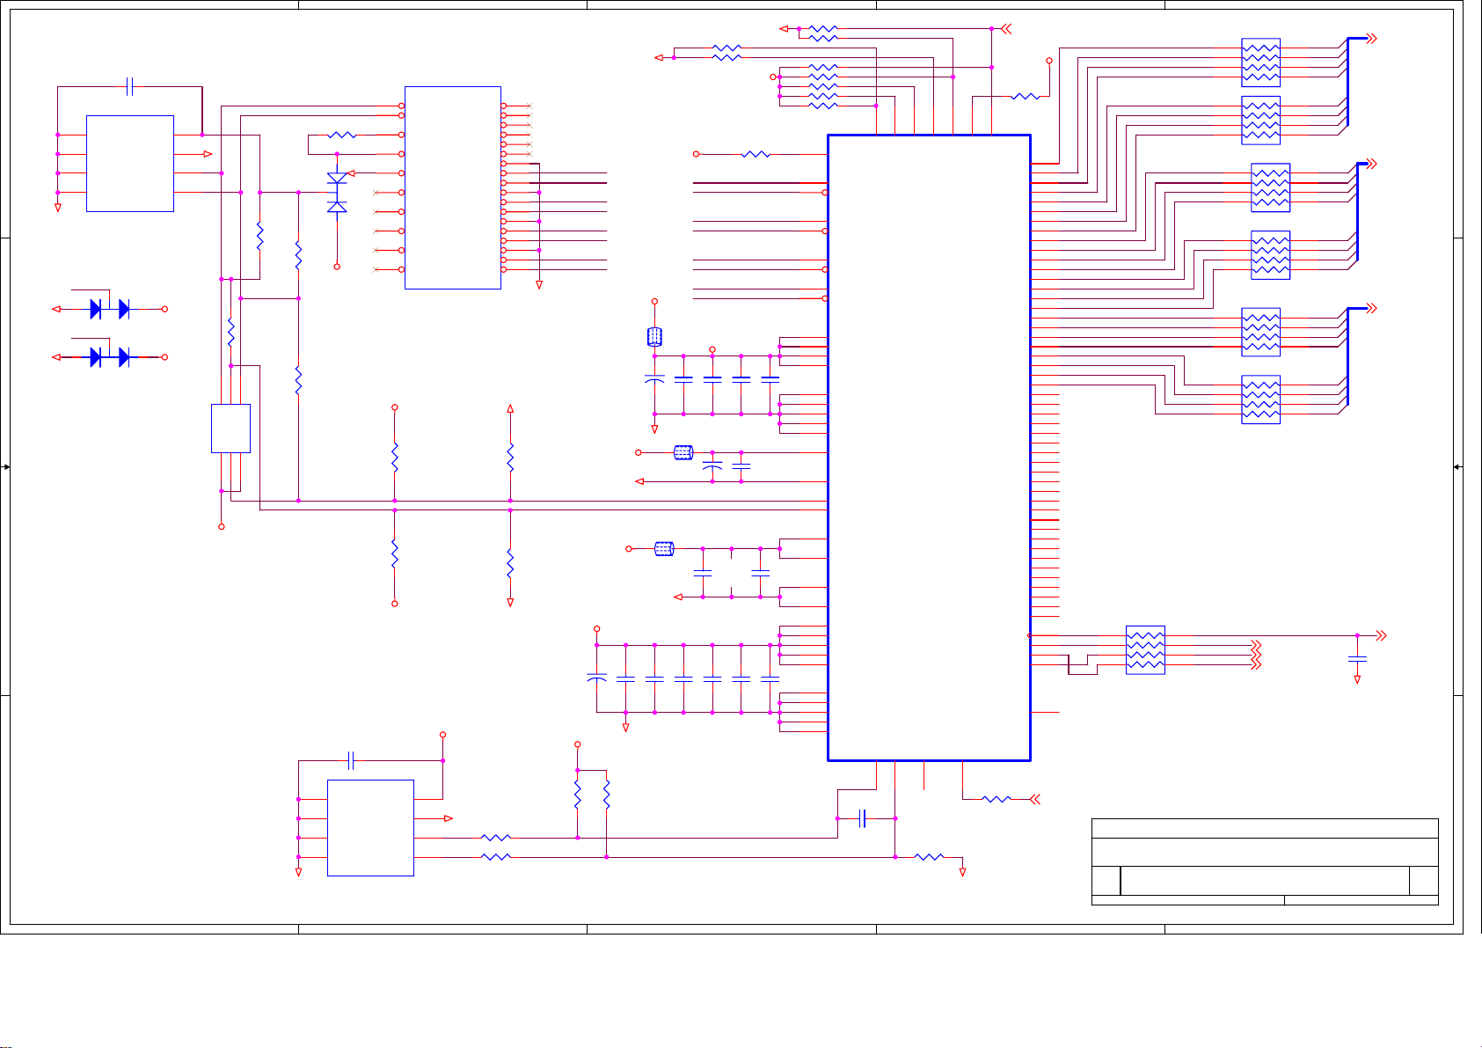Select the resistor tied to ground at bottom right
Image resolution: width=1482 pixels, height=1048 pixels.
pos(929,856)
